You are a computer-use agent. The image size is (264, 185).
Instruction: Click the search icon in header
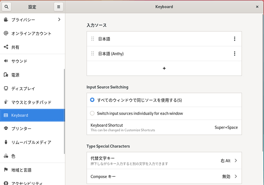(x=6, y=7)
